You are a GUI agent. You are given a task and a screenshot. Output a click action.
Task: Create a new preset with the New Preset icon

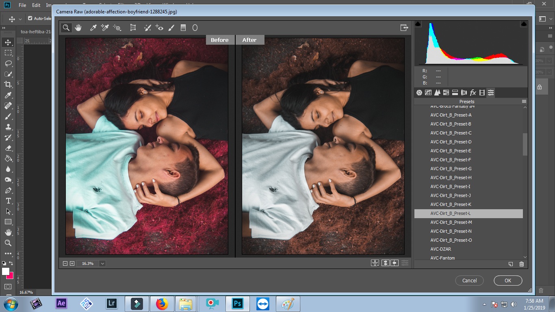coord(511,264)
